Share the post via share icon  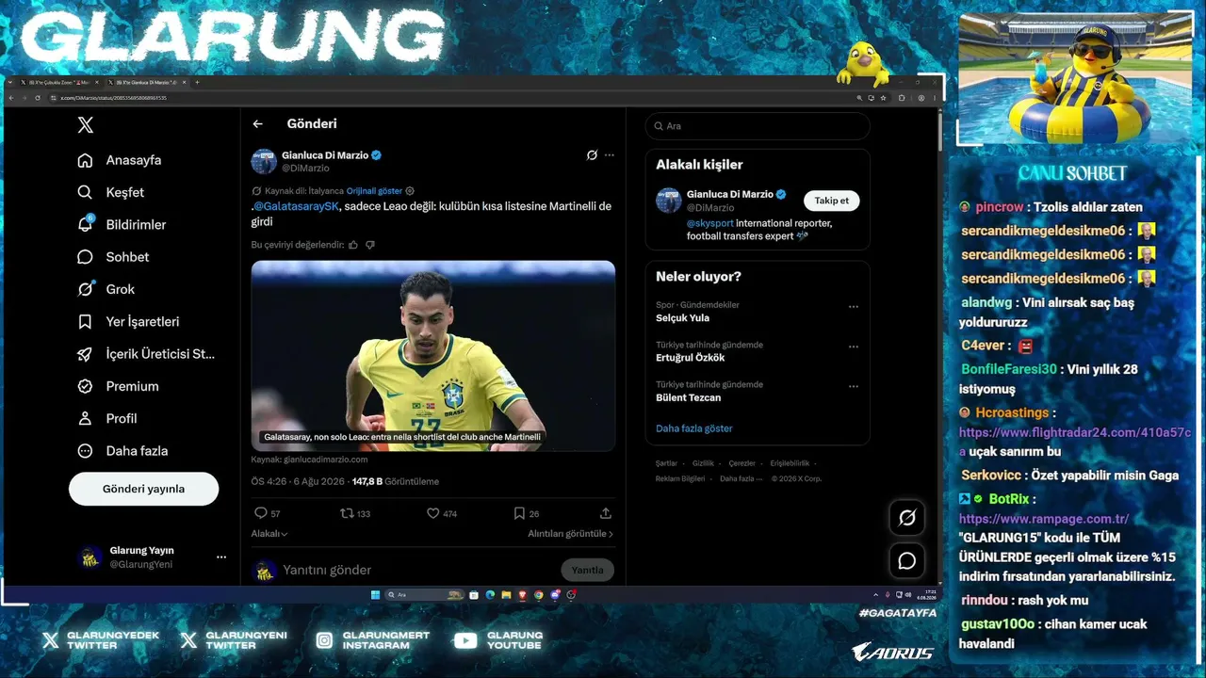[606, 513]
